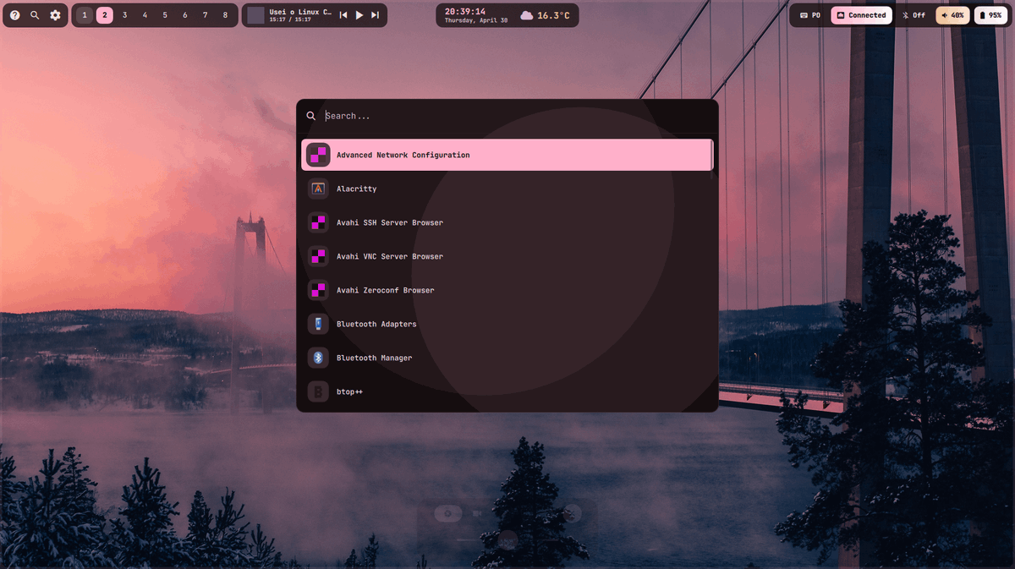The image size is (1015, 569).
Task: Play the current track
Action: tap(359, 15)
